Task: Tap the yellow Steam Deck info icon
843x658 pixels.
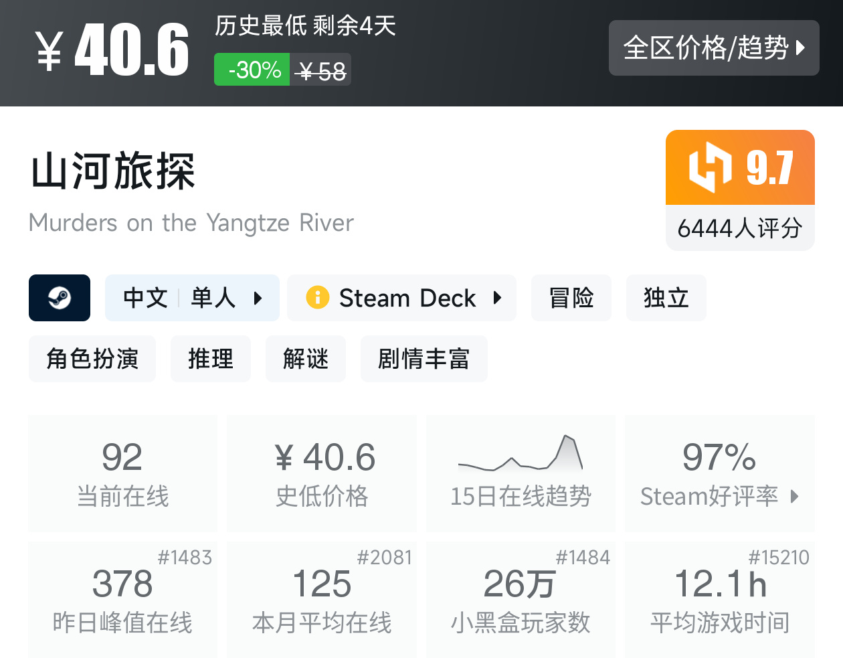Action: click(x=317, y=297)
